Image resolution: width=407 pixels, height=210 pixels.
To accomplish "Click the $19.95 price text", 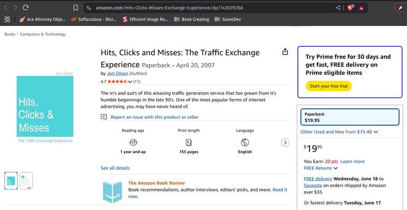I will pos(313,148).
